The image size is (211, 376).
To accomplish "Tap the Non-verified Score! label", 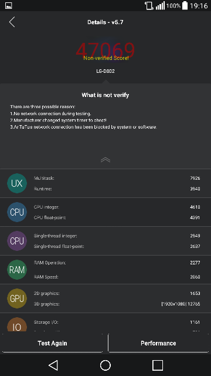I will (x=106, y=58).
